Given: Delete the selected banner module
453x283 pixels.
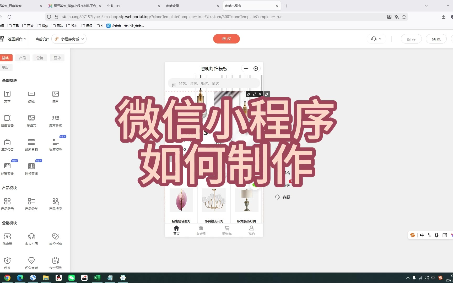Looking at the screenshot, I should [x=260, y=94].
